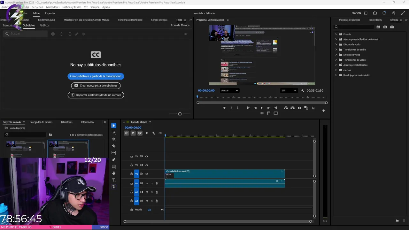The height and width of the screenshot is (230, 409).
Task: Enable voice-over record on A3
Action: [157, 201]
